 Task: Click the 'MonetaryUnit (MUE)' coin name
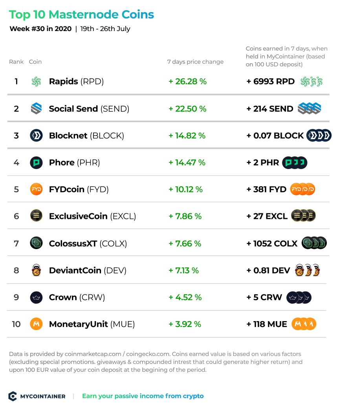point(92,324)
